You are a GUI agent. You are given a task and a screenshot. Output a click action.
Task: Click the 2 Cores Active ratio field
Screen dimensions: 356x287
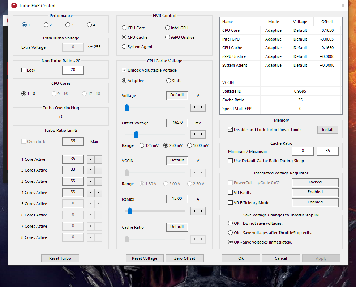click(73, 170)
